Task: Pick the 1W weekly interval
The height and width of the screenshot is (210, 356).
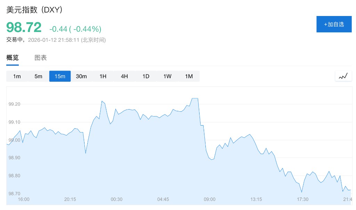Action: pos(168,76)
